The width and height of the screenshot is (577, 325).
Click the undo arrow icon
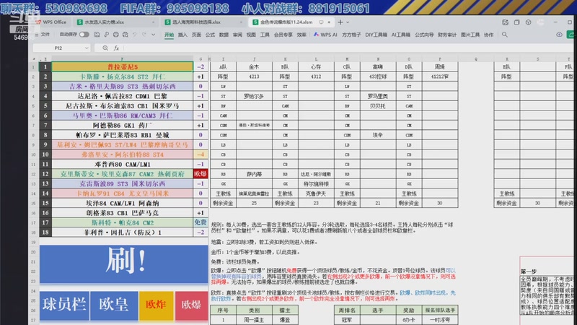(x=135, y=35)
